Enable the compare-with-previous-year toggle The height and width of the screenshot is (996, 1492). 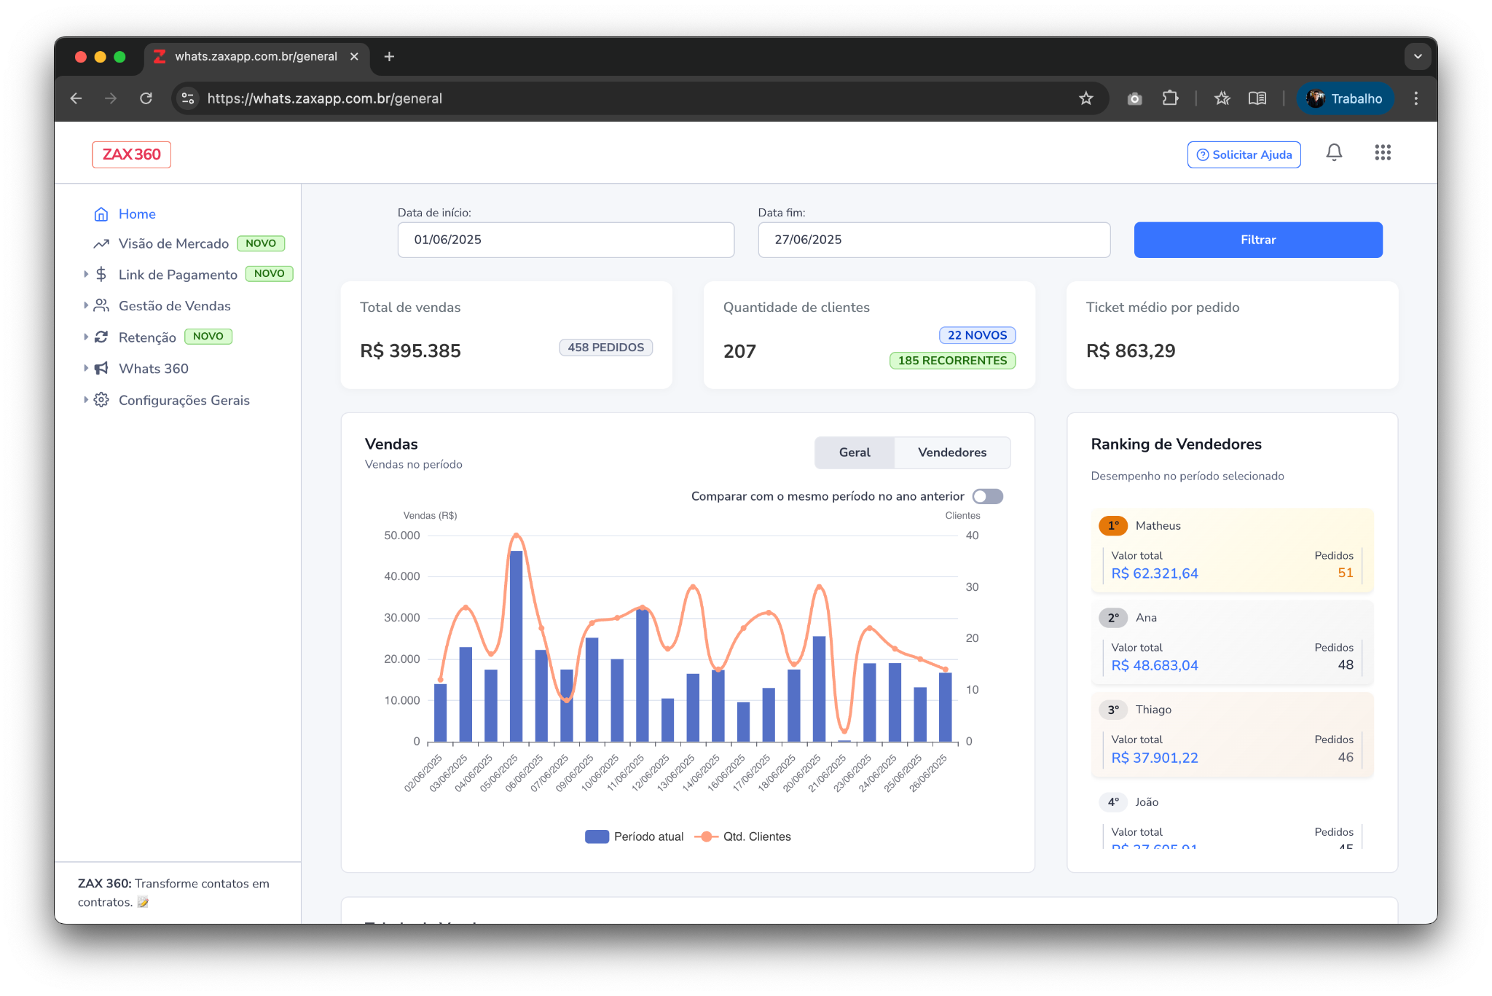(x=987, y=496)
